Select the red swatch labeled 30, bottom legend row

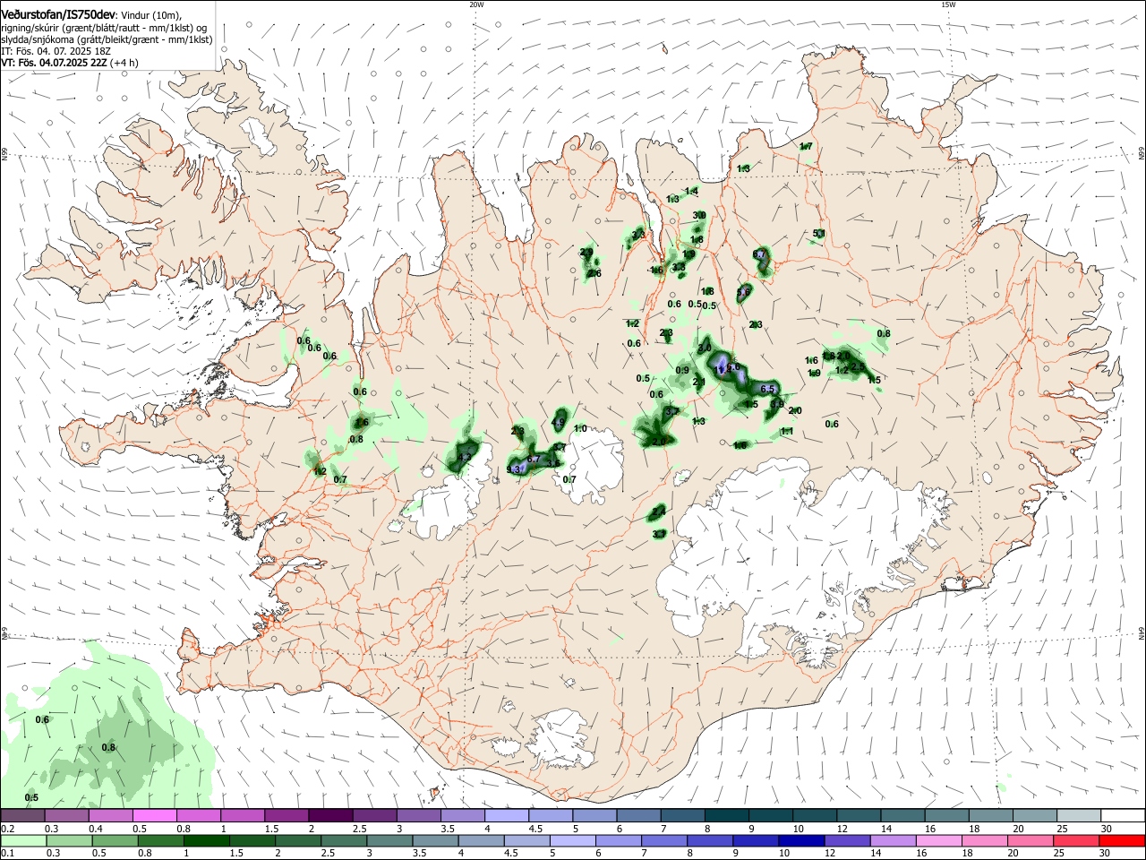coord(1123,840)
